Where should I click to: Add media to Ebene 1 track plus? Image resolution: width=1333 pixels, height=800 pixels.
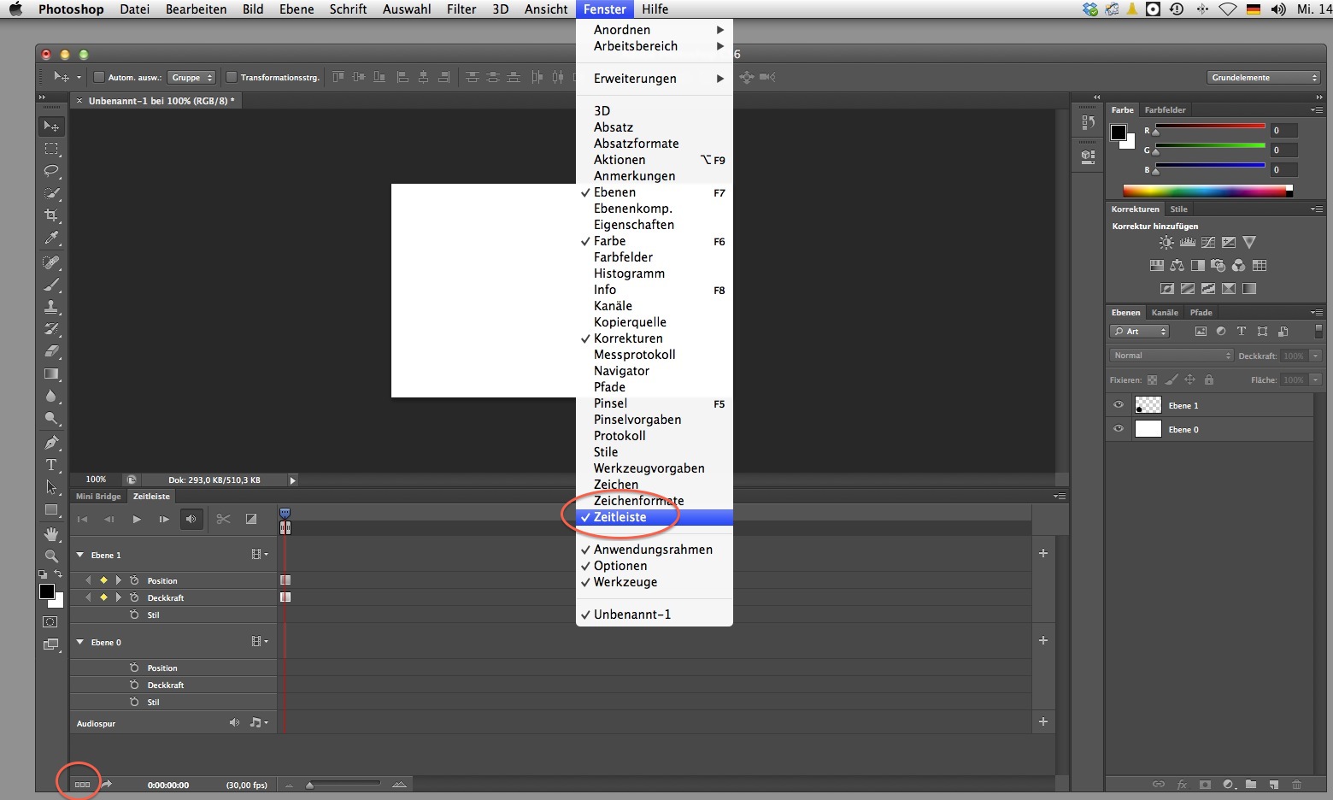[x=1043, y=554]
